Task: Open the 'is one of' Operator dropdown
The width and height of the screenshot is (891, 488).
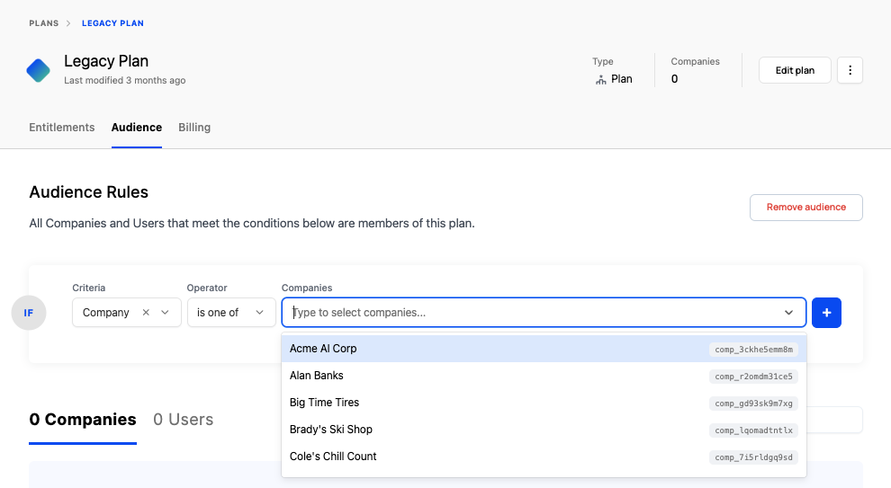Action: (x=231, y=313)
